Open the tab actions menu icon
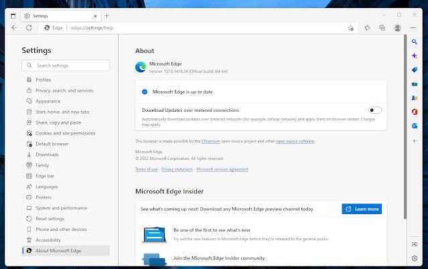The height and width of the screenshot is (269, 428). 13,16
